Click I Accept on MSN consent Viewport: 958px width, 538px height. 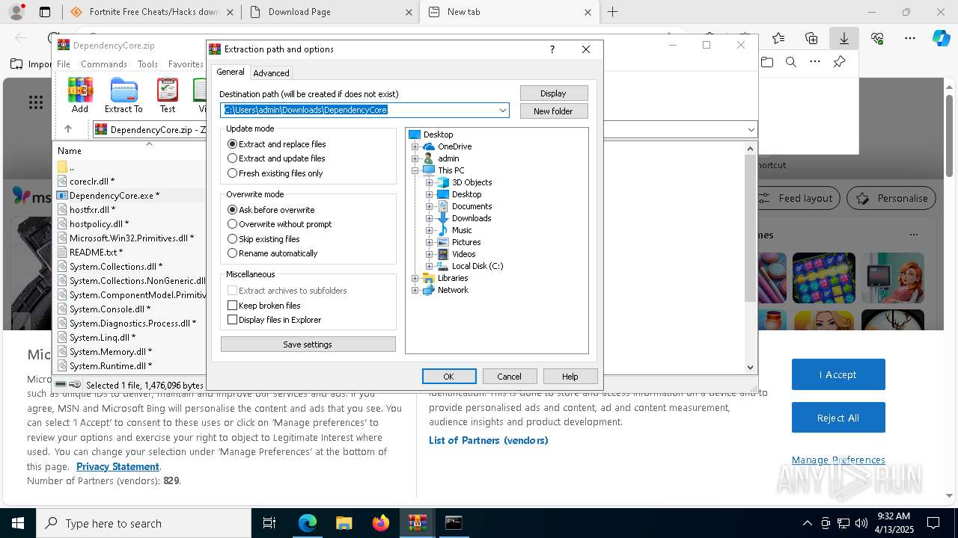[838, 374]
